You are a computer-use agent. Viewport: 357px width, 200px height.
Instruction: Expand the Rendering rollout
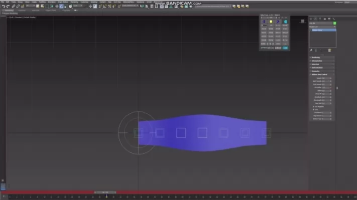coord(322,58)
